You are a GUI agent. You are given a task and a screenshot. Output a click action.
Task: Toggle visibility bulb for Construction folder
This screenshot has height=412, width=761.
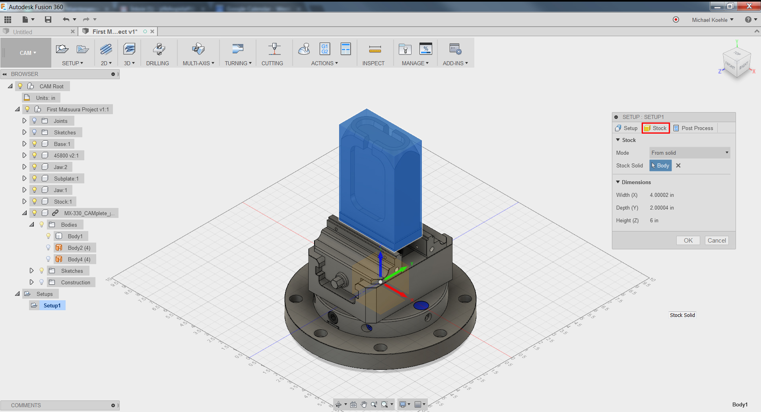click(x=42, y=282)
